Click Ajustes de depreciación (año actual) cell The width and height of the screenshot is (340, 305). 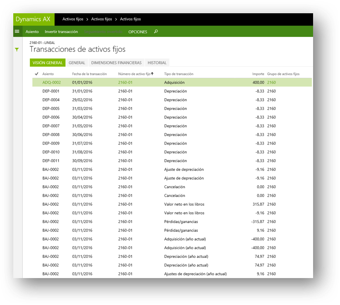pyautogui.click(x=195, y=274)
